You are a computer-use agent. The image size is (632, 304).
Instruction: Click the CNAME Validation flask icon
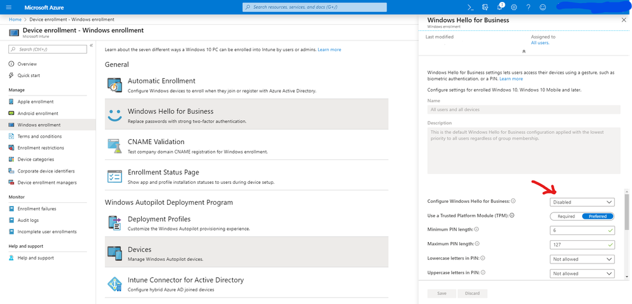(115, 146)
